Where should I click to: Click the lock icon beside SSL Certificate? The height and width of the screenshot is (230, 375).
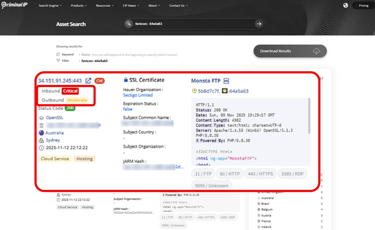tap(126, 80)
